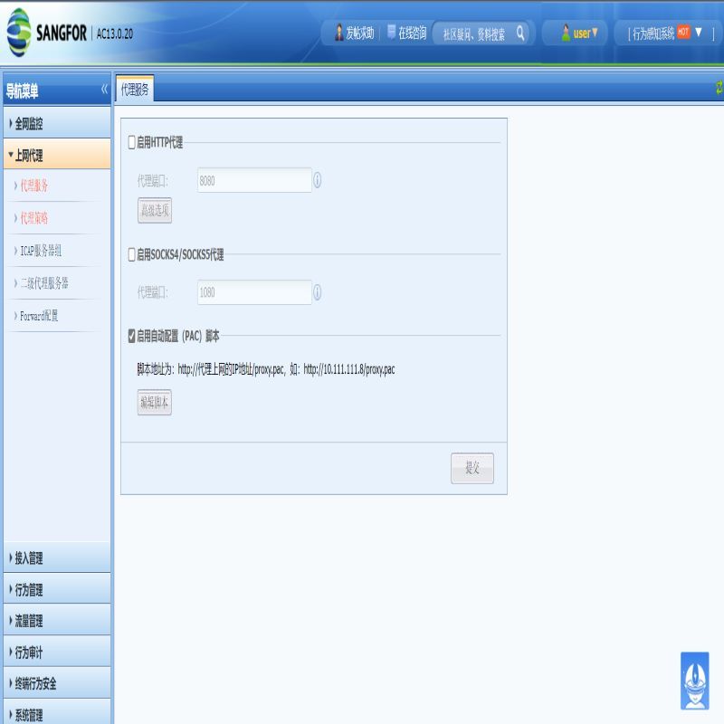Refresh page with green refresh icon
The image size is (724, 724).
point(719,87)
